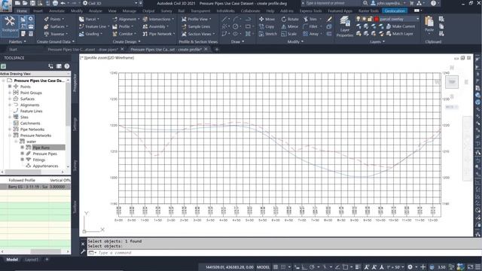Screen dimensions: 482x271
Task: Toggle polar tracking in status bar
Action: (x=312, y=267)
